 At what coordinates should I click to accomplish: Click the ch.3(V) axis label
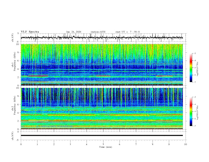click(x=13, y=136)
